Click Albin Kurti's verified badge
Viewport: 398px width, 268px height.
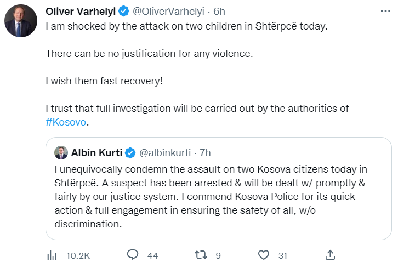point(130,152)
